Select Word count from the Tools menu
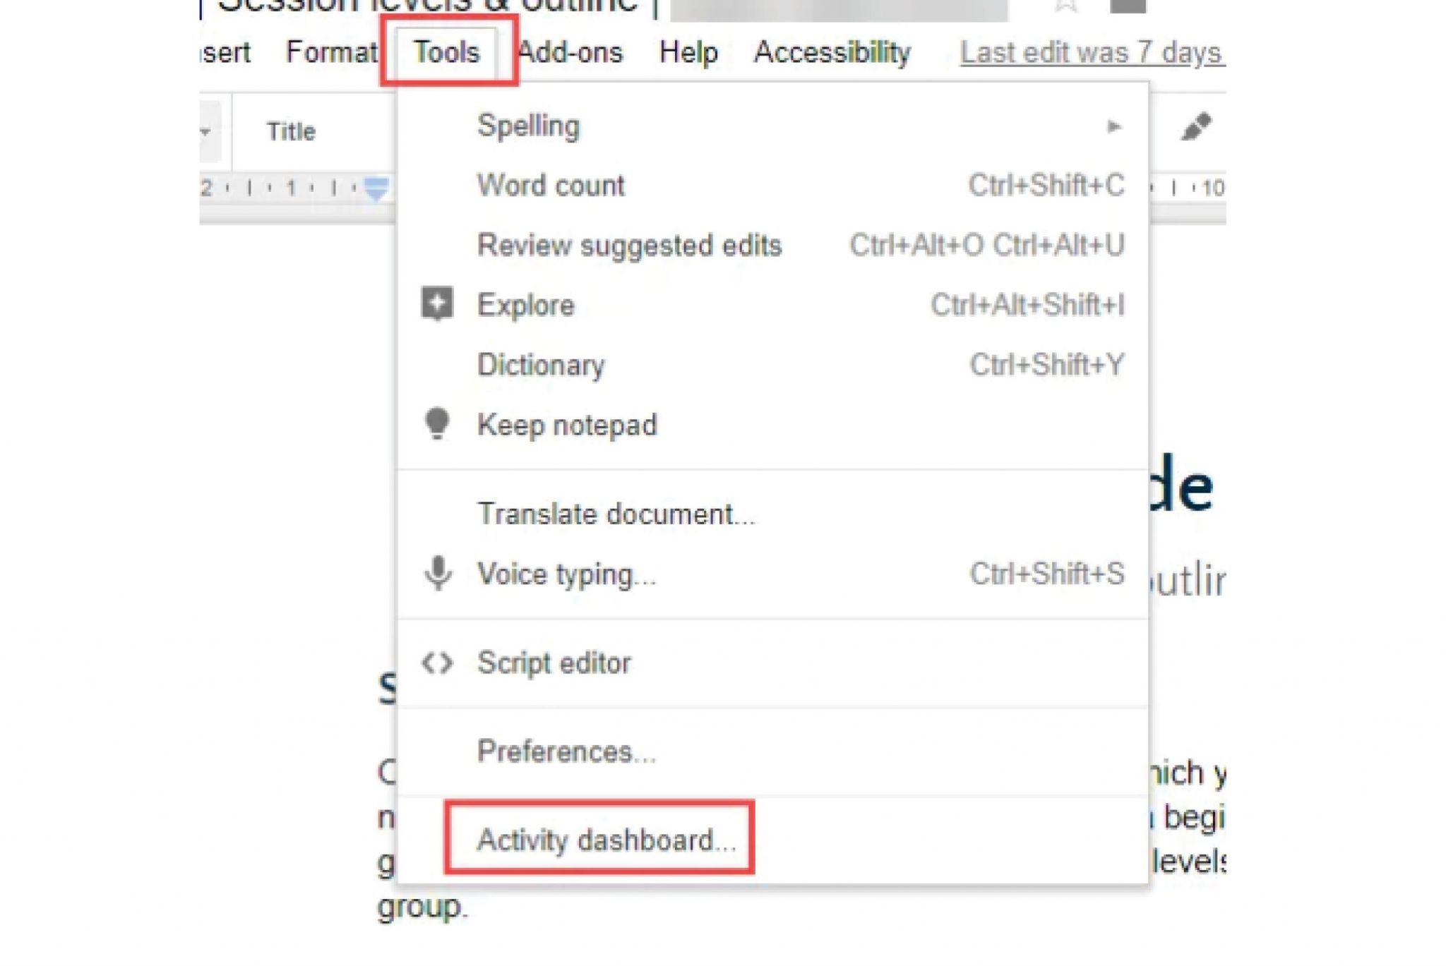Viewport: 1446px width, 966px height. pyautogui.click(x=550, y=185)
